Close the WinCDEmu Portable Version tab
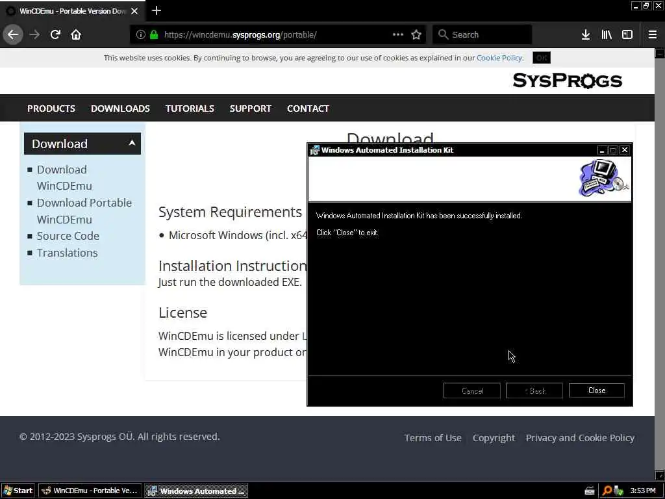665x499 pixels. 134,11
